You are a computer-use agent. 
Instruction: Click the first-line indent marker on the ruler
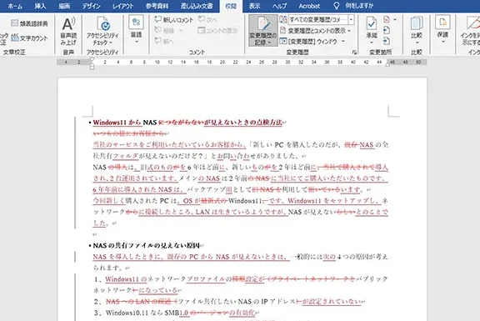(92, 60)
